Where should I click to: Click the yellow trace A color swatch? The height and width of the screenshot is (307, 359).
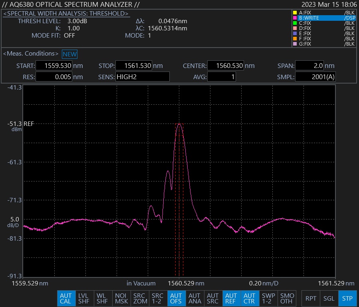pos(295,13)
